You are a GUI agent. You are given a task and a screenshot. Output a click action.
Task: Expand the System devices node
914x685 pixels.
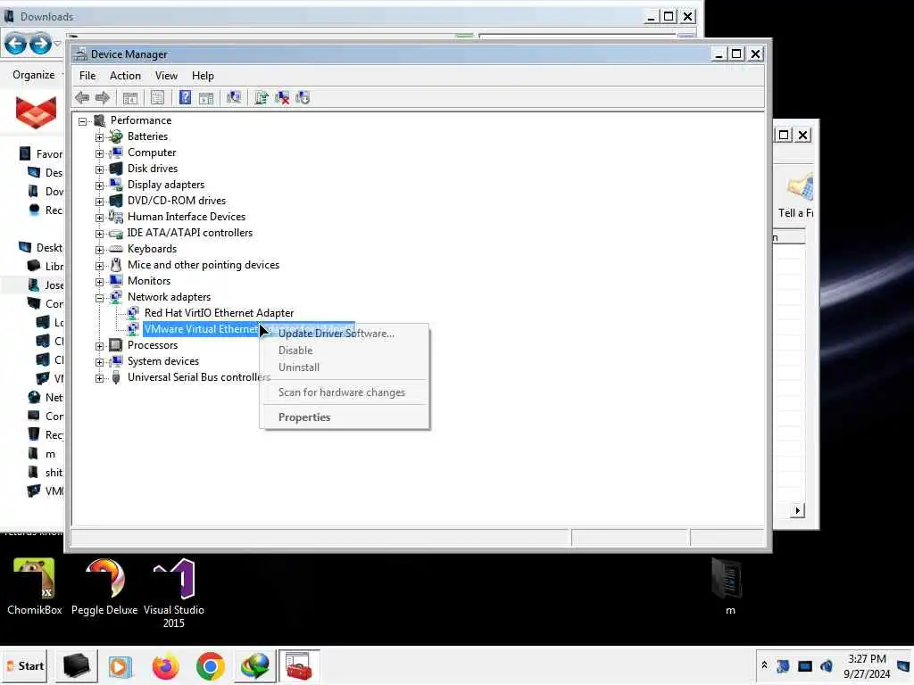100,362
